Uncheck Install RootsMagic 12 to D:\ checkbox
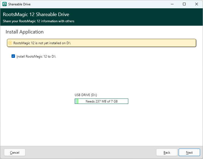Screen dimensions: 203x159 (13, 56)
